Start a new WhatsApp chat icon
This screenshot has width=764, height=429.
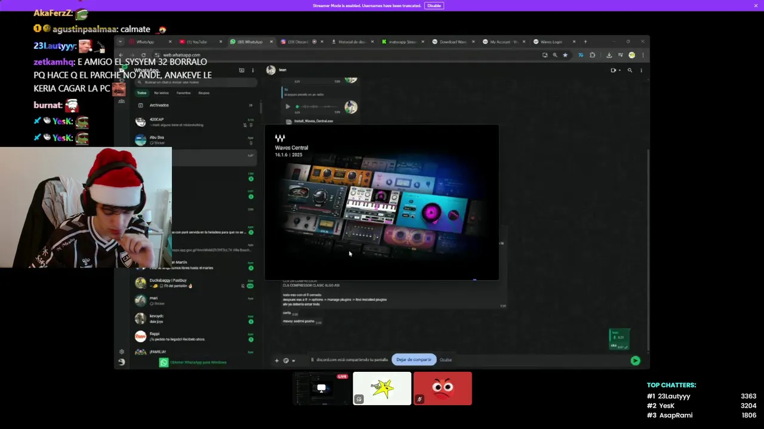pos(242,70)
